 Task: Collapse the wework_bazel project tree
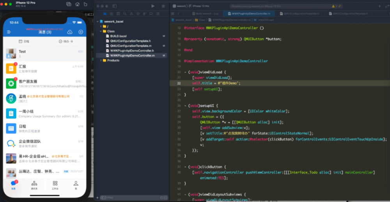point(97,21)
